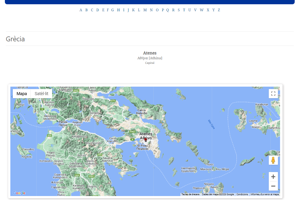The height and width of the screenshot is (200, 302).
Task: Open the Atenes capital entry
Action: [x=150, y=53]
